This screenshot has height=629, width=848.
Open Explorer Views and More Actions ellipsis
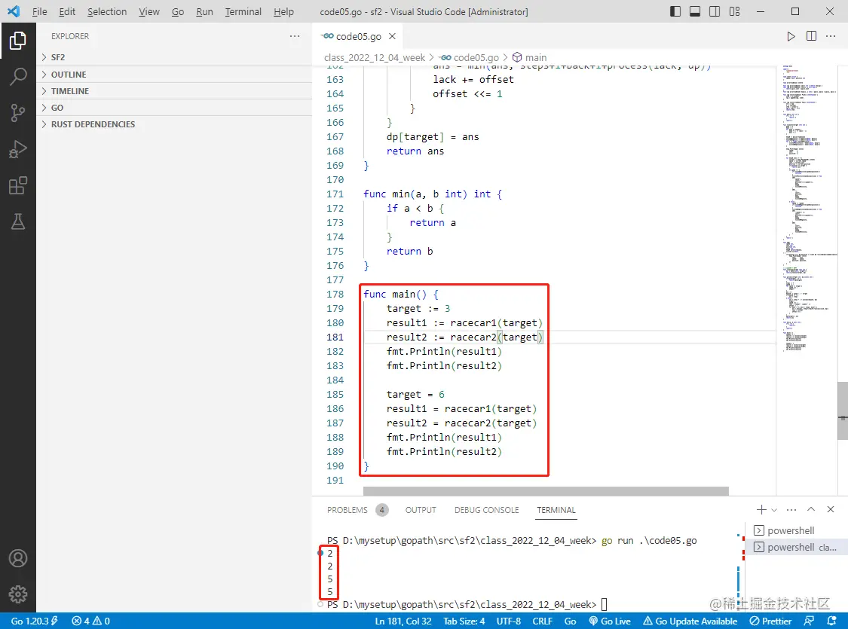click(x=295, y=36)
